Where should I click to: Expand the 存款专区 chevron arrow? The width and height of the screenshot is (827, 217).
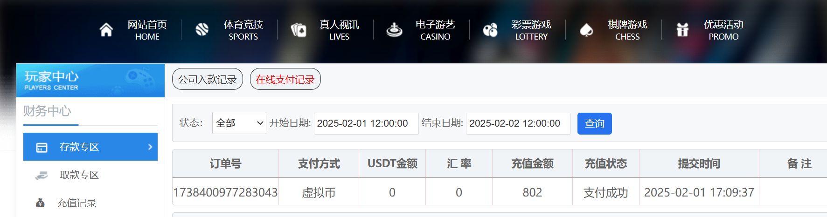(x=150, y=147)
